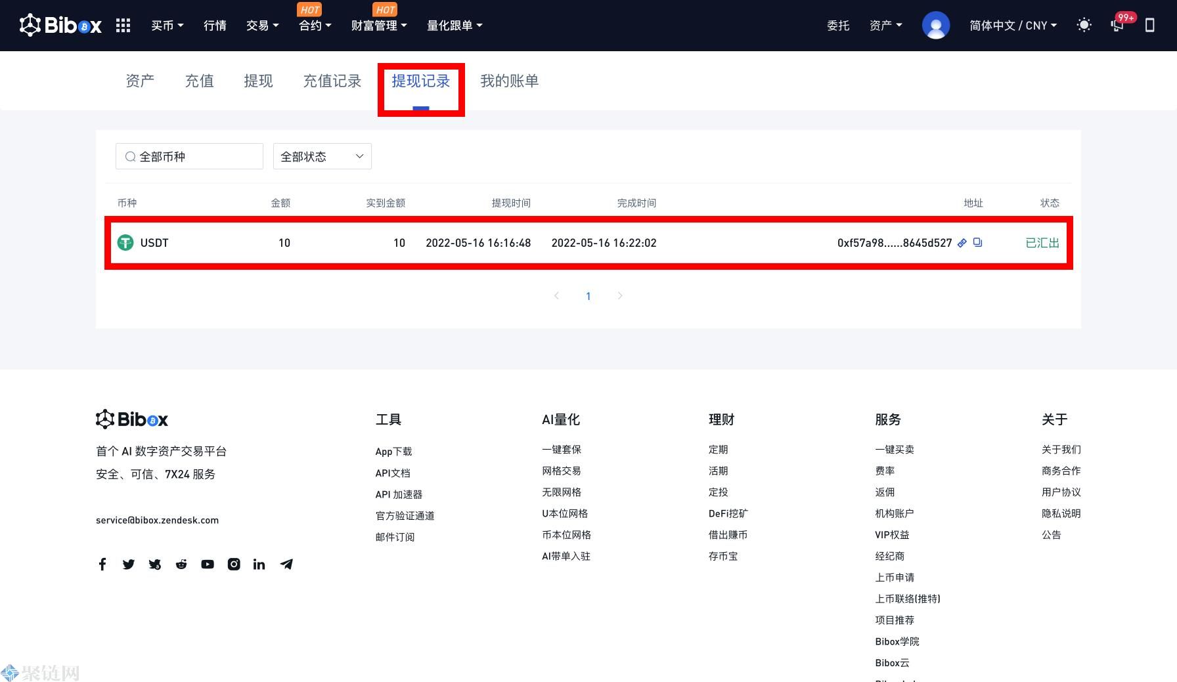Open the 网格交易 footer link
The image size is (1177, 682).
point(562,471)
